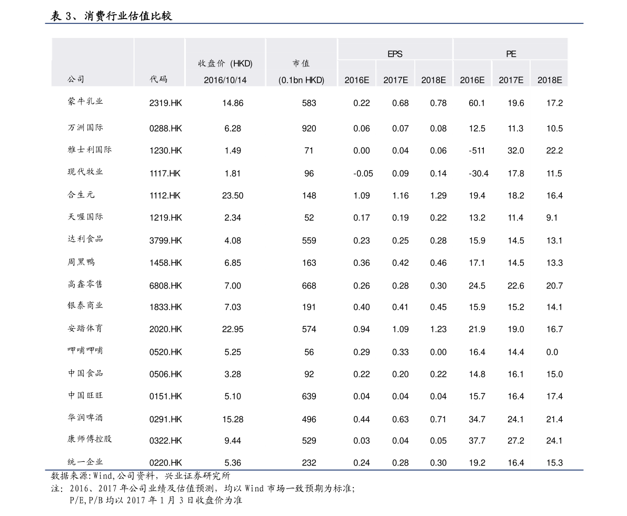Select the (0.1bn HKD) unit label
The height and width of the screenshot is (516, 627).
point(301,81)
